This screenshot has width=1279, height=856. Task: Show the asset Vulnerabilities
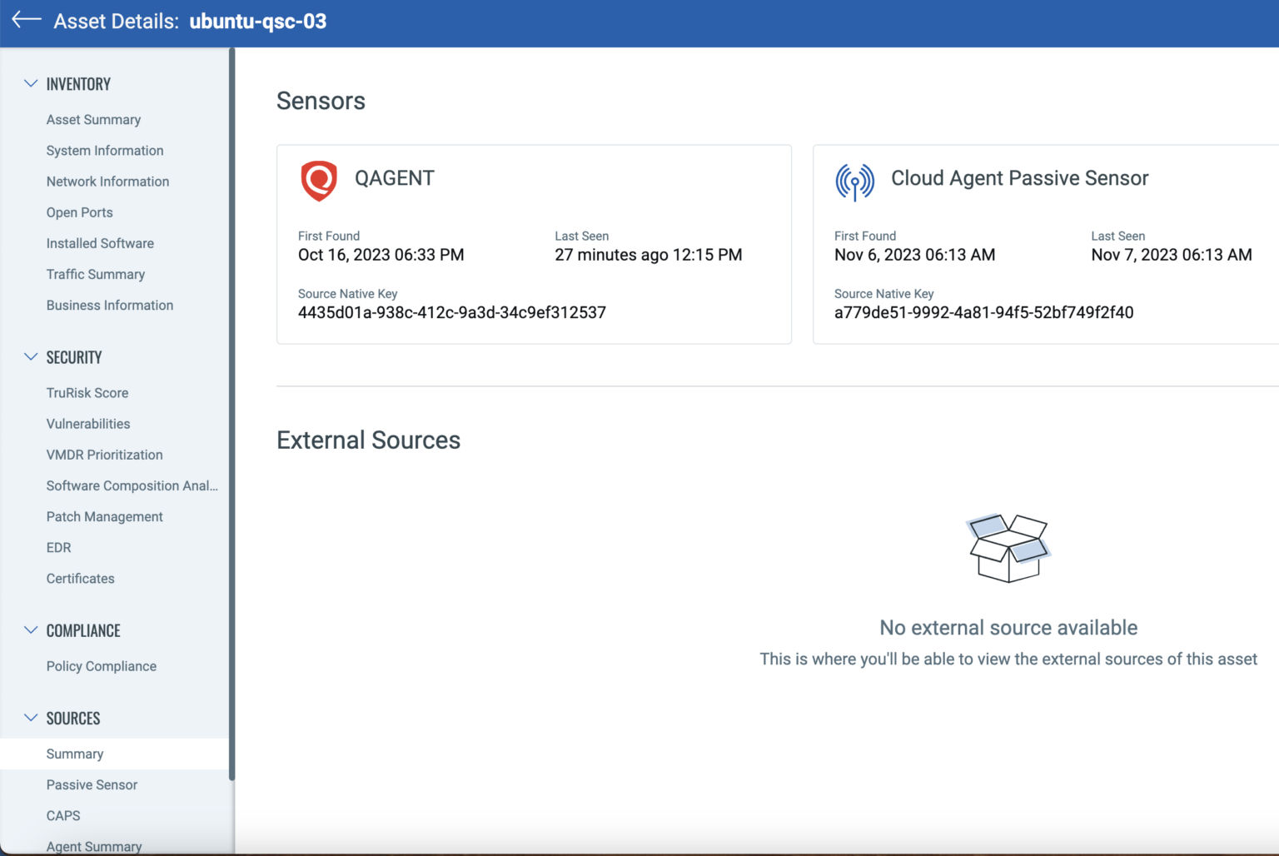click(x=87, y=424)
